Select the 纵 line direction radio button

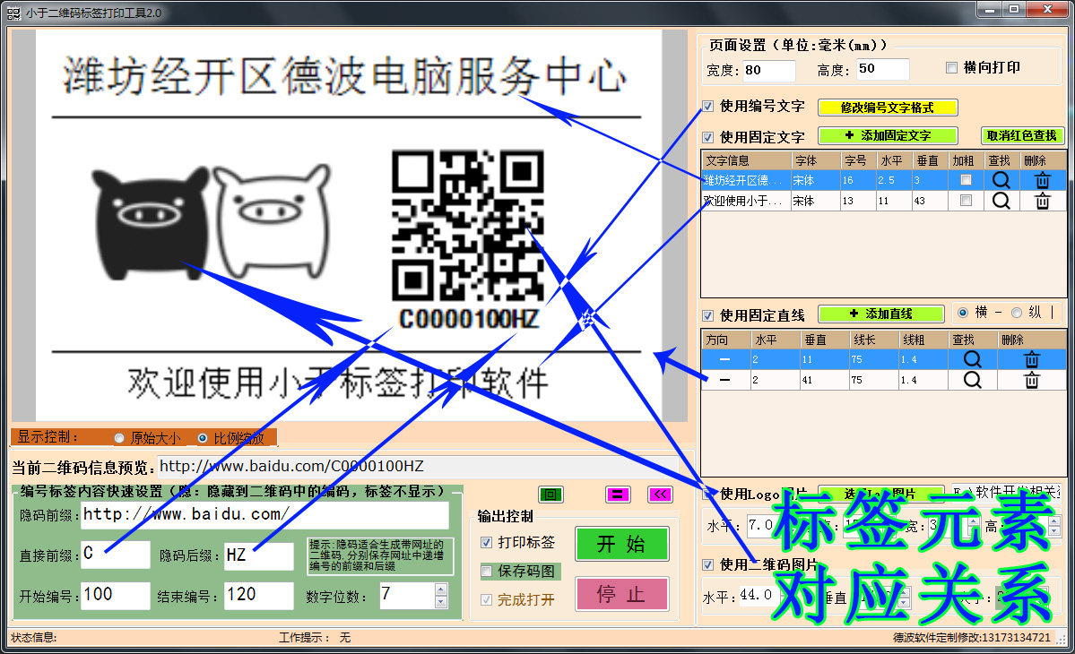(1017, 313)
